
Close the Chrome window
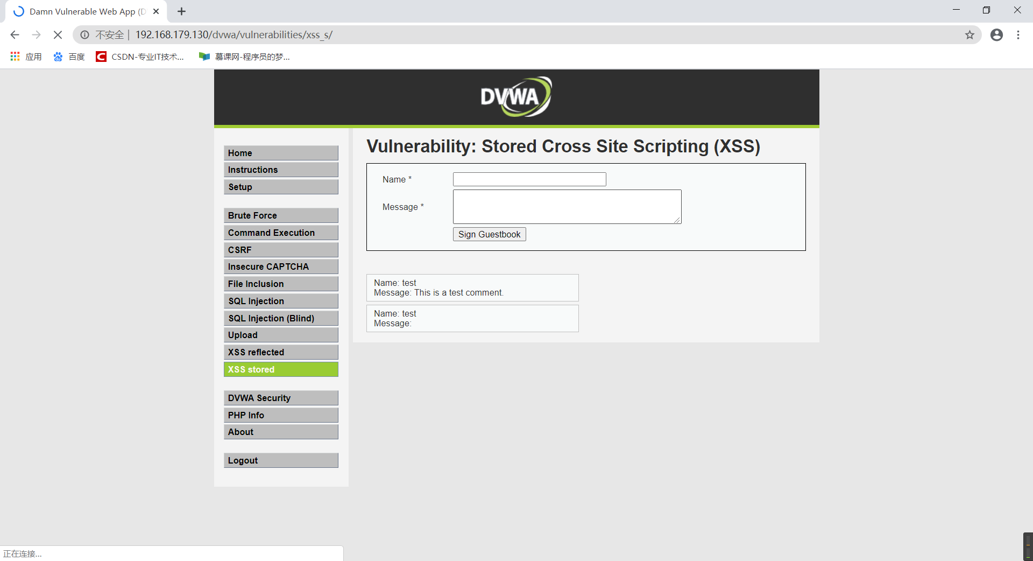pyautogui.click(x=1017, y=10)
